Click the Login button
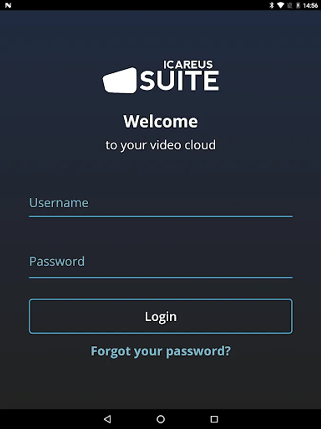The height and width of the screenshot is (429, 321). point(161,316)
